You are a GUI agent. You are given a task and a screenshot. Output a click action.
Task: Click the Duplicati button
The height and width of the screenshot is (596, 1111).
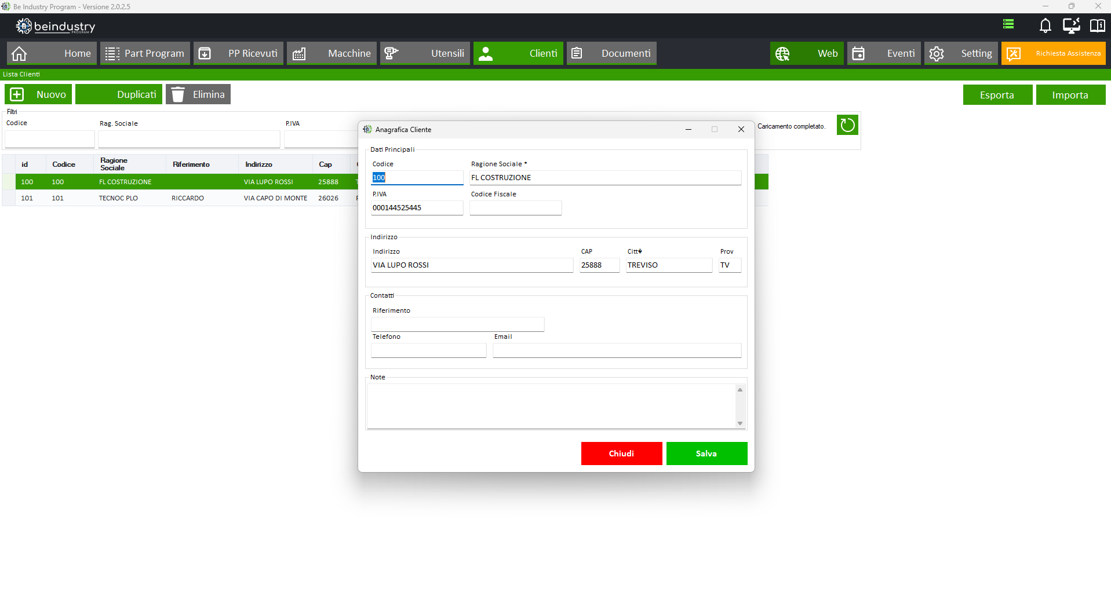pos(119,94)
